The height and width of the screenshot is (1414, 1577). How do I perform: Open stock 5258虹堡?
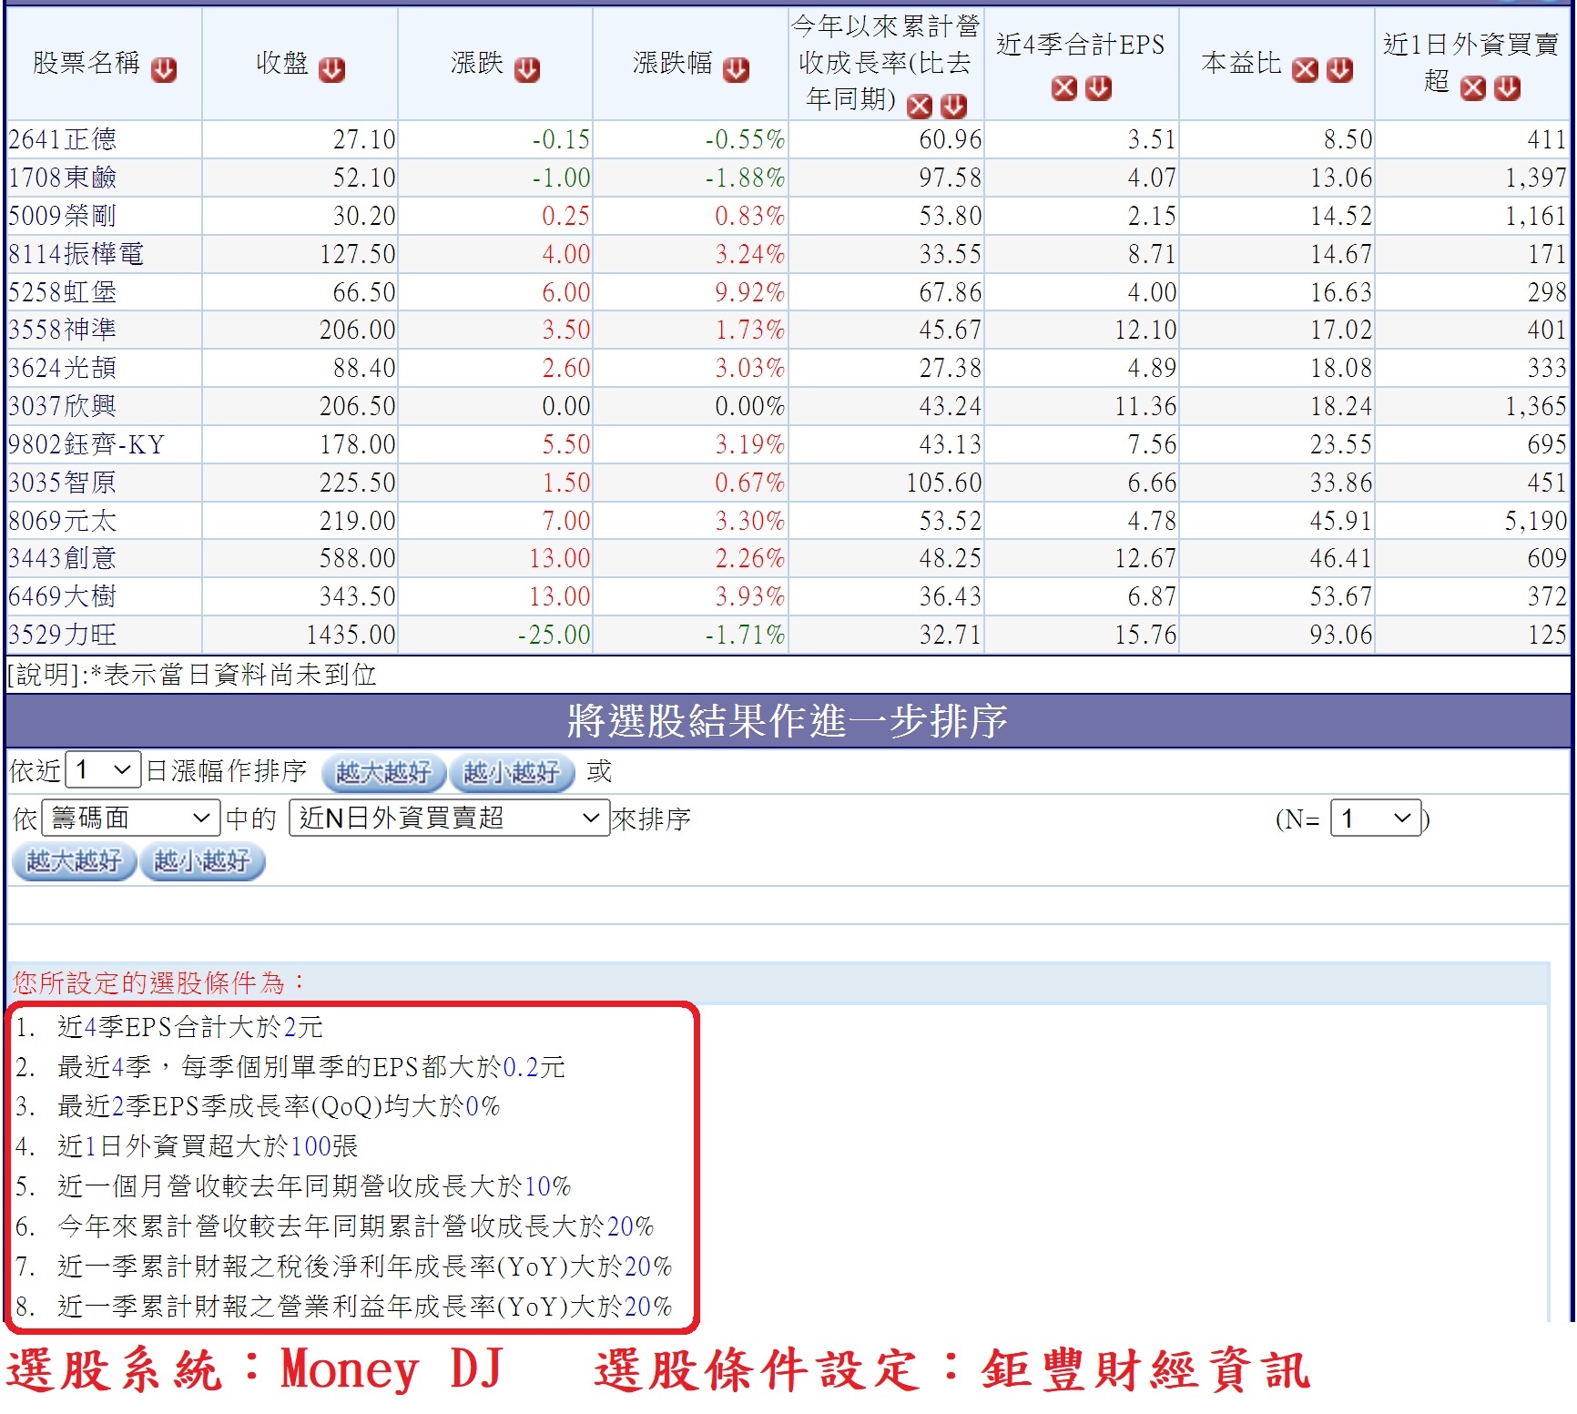click(x=63, y=292)
